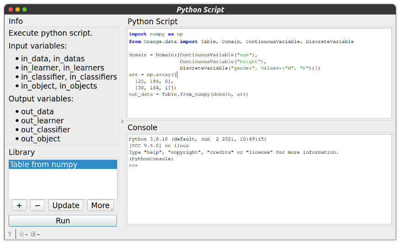Image resolution: width=400 pixels, height=244 pixels.
Task: Minimize the Python Script window
Action: coord(18,9)
